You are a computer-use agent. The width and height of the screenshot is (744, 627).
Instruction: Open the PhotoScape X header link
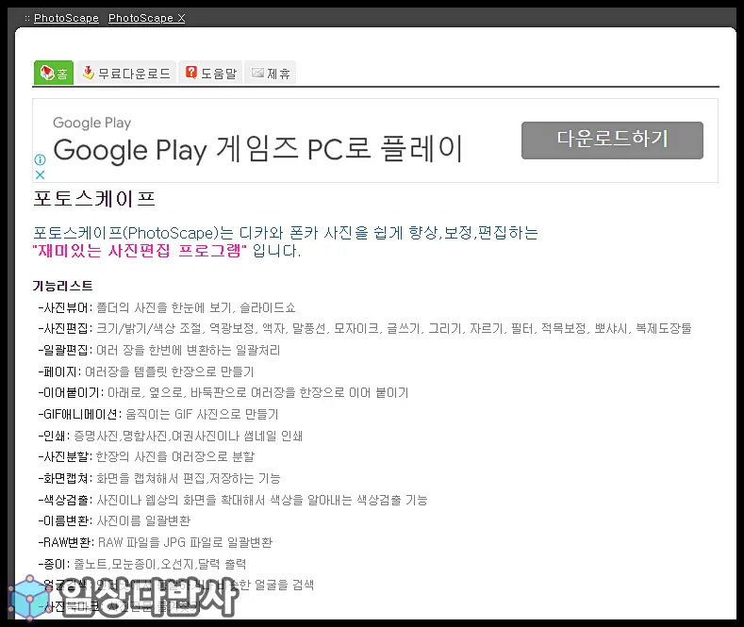146,18
